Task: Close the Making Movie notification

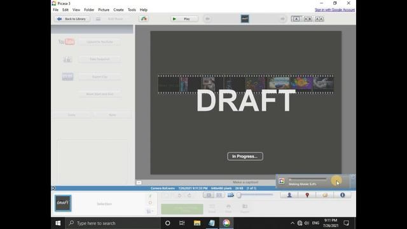Action: pos(353,177)
